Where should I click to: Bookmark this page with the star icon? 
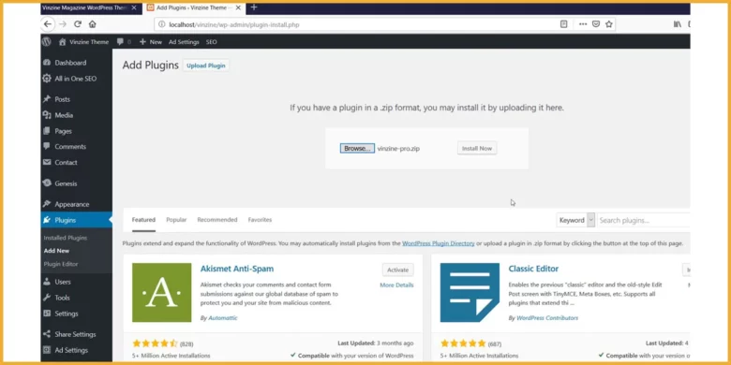click(609, 24)
